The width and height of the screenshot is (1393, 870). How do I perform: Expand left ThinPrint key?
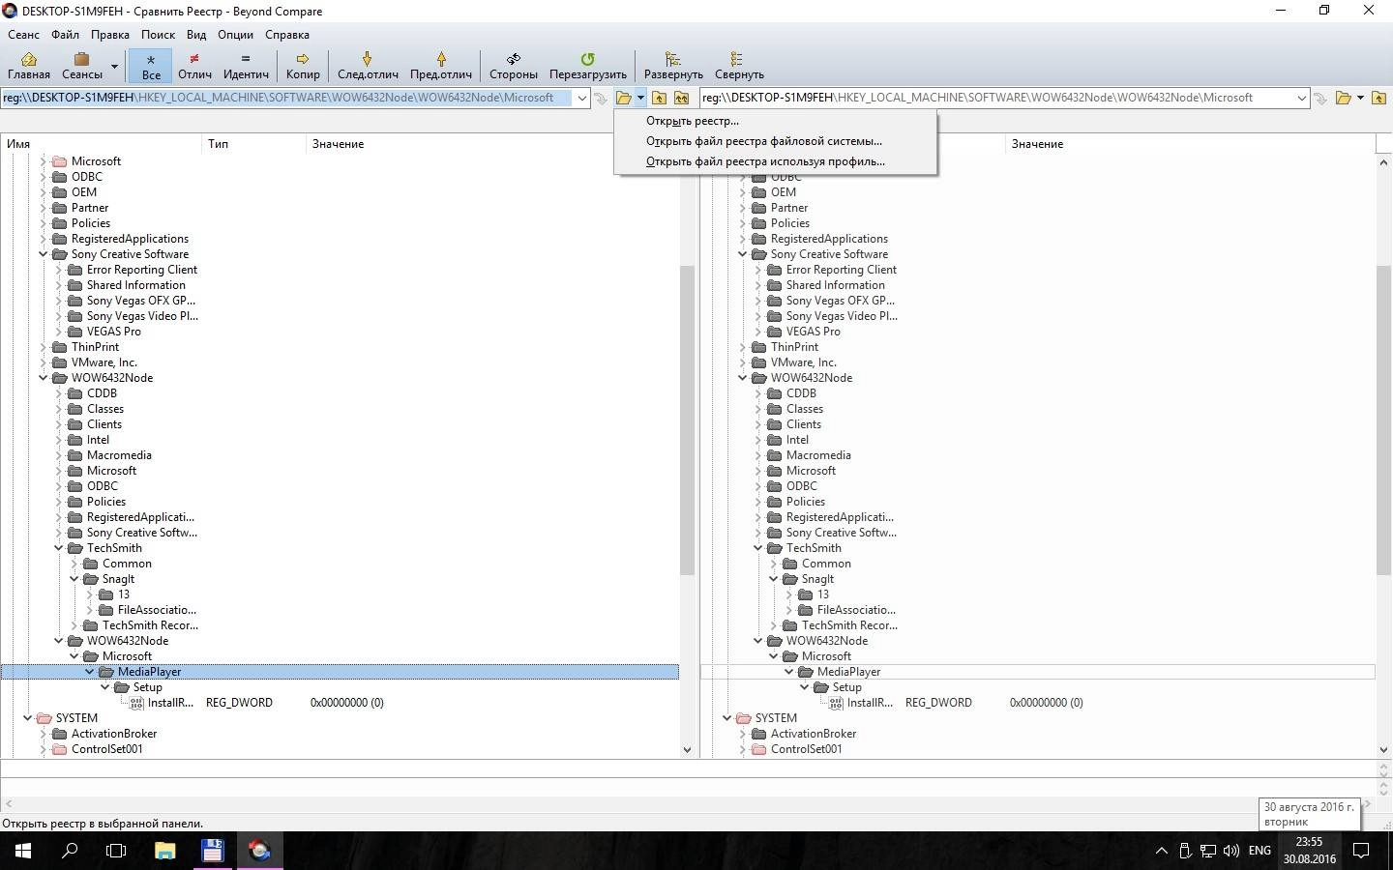(44, 347)
